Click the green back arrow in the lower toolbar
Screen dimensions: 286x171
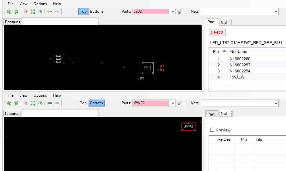[49, 103]
